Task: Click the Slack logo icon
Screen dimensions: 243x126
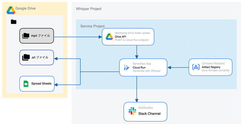Action: point(132,111)
